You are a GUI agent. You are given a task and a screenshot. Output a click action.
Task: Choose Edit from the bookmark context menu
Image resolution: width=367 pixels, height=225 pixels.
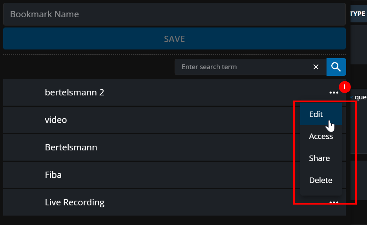316,114
